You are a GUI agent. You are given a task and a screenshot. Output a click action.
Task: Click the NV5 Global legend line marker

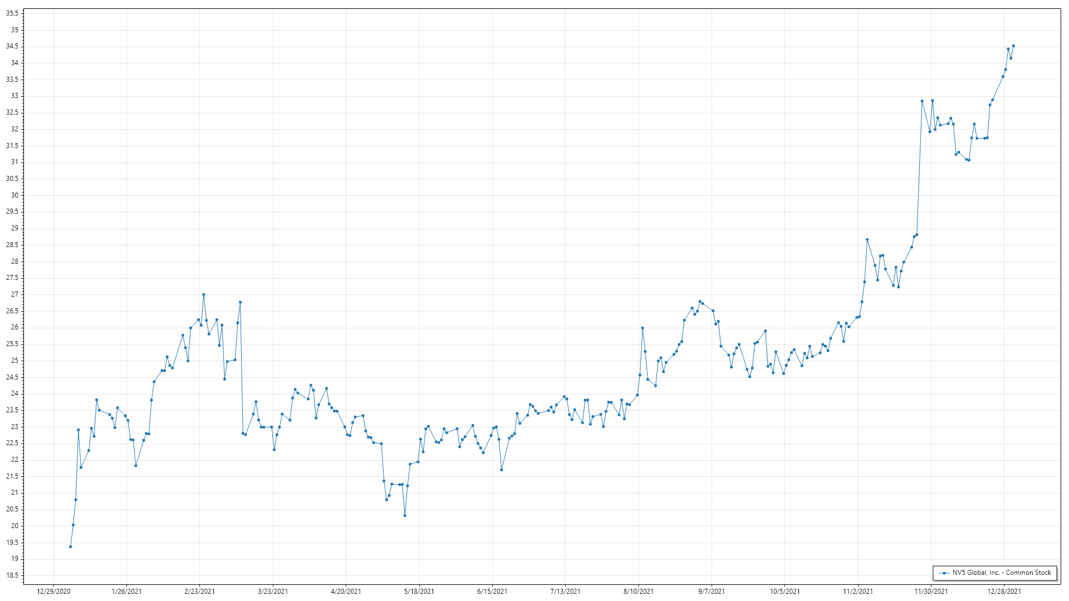944,573
